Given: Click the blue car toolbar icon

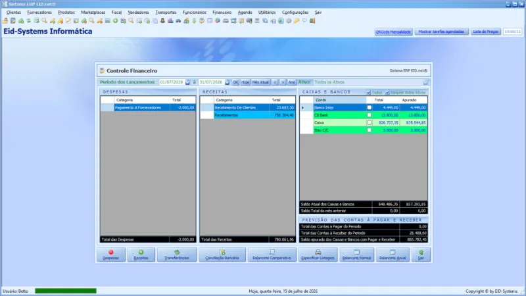Looking at the screenshot, I should (178, 21).
